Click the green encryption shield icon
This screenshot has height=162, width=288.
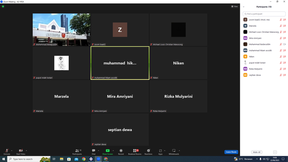[3, 6]
